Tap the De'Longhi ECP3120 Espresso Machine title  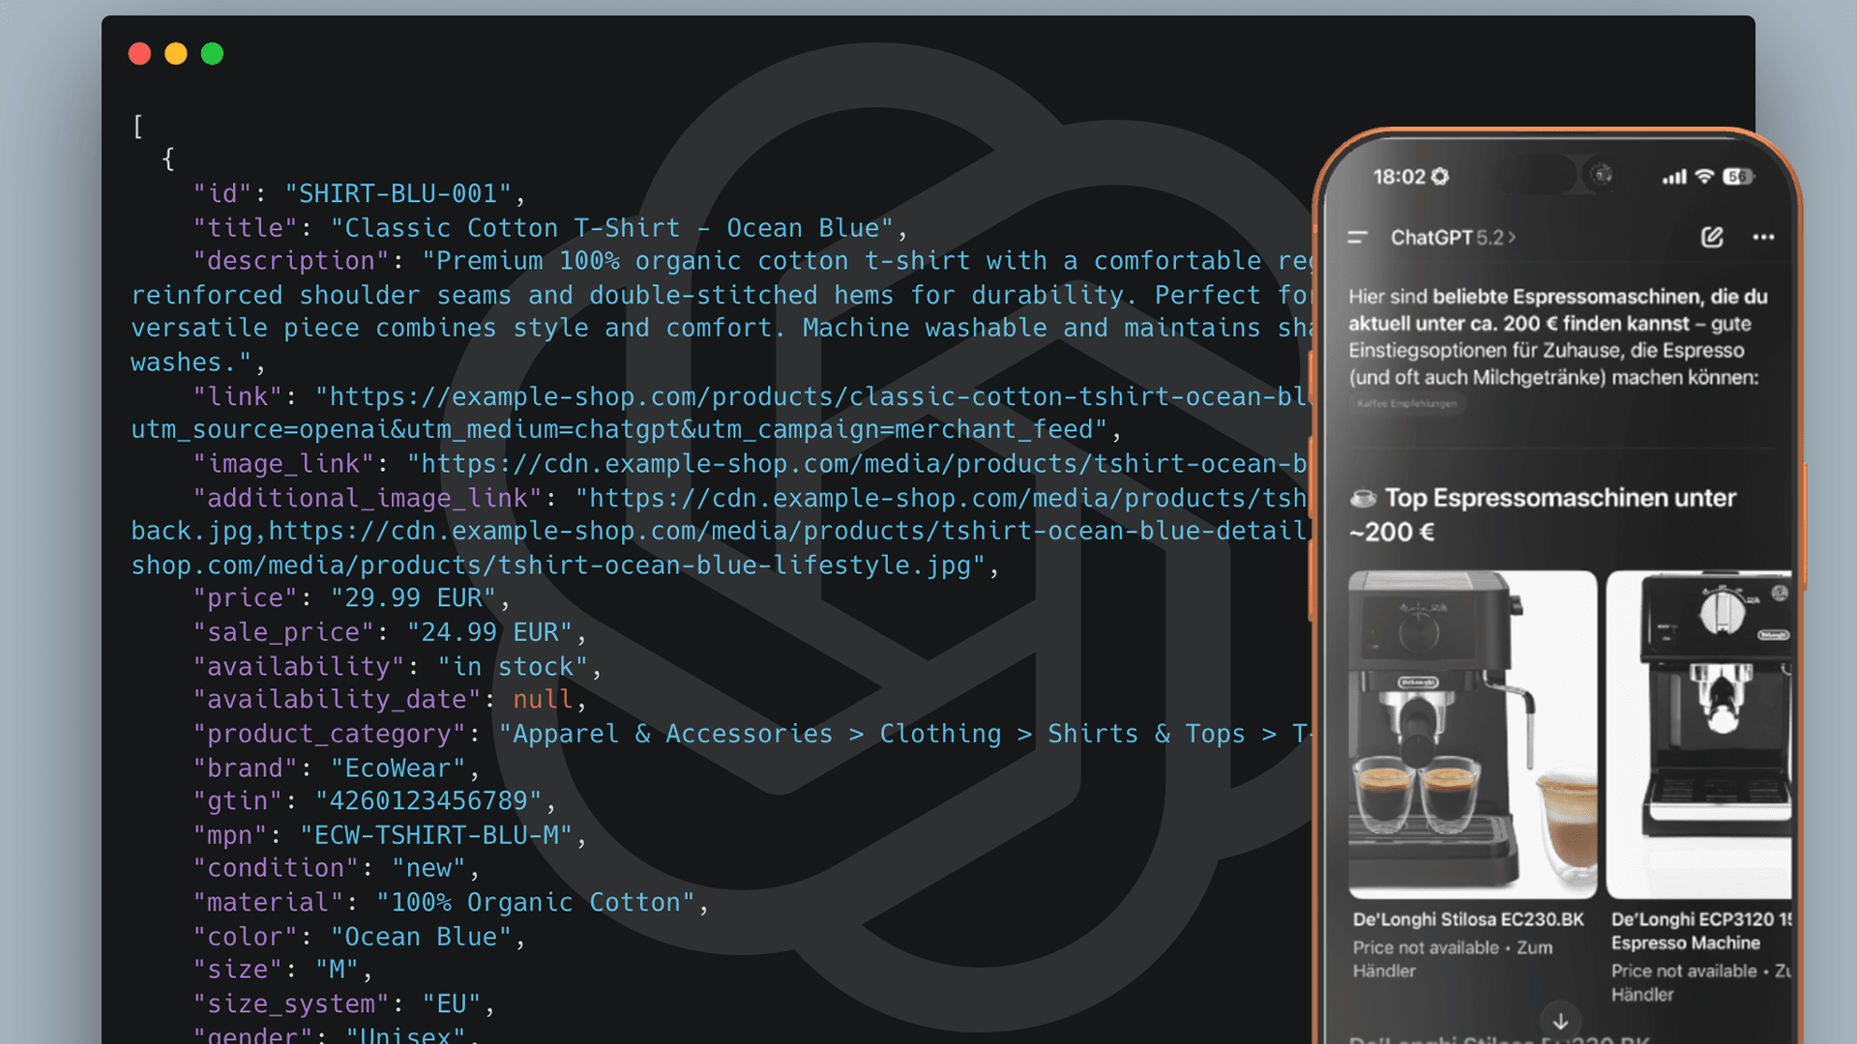pyautogui.click(x=1700, y=931)
